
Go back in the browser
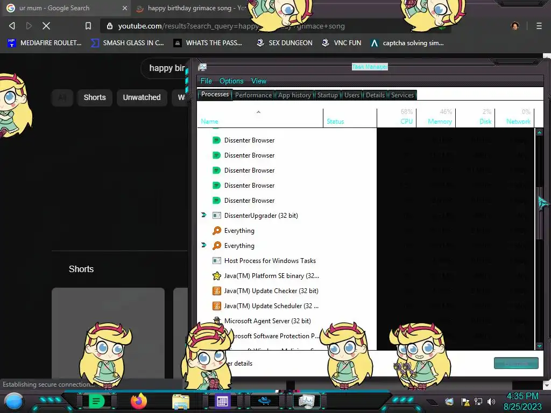[x=12, y=26]
